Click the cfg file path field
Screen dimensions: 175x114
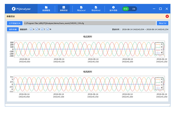click(90, 23)
